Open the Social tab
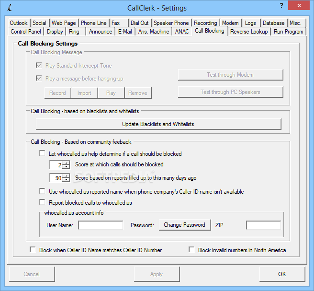314x291 pixels. point(39,23)
